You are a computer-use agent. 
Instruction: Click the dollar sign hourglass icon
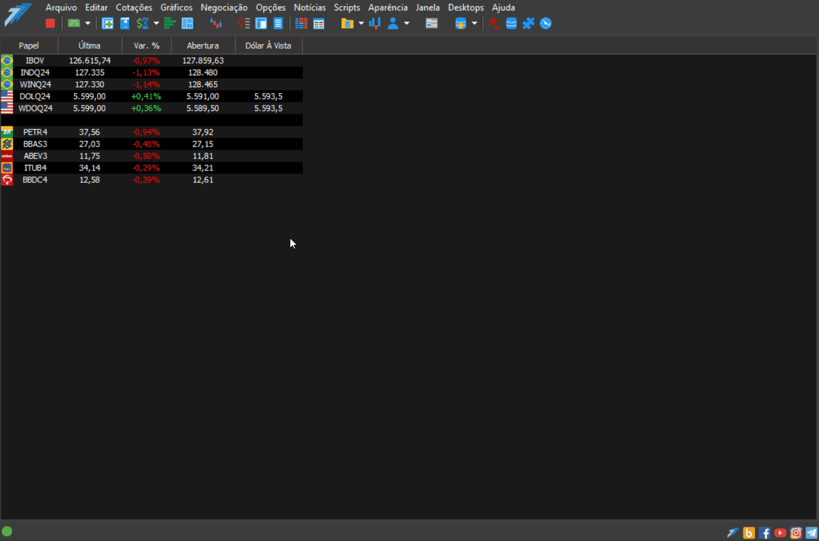pyautogui.click(x=142, y=23)
